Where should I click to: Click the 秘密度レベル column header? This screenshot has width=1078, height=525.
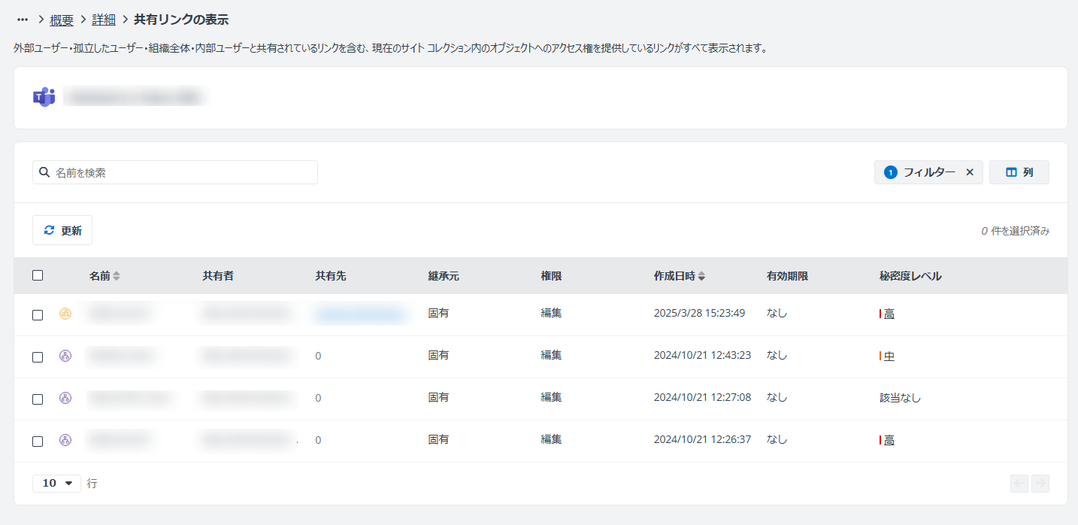pyautogui.click(x=910, y=276)
